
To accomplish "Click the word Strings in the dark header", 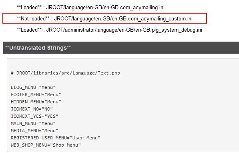I will pos(57,48).
